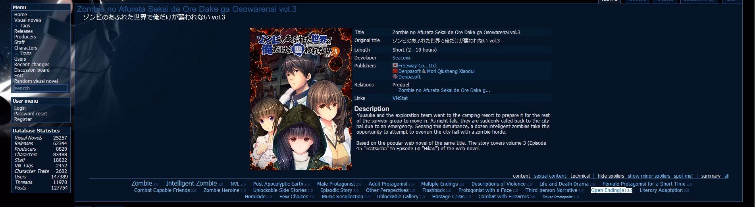
Task: Open the Intelligent Zombie tag
Action: pos(191,184)
